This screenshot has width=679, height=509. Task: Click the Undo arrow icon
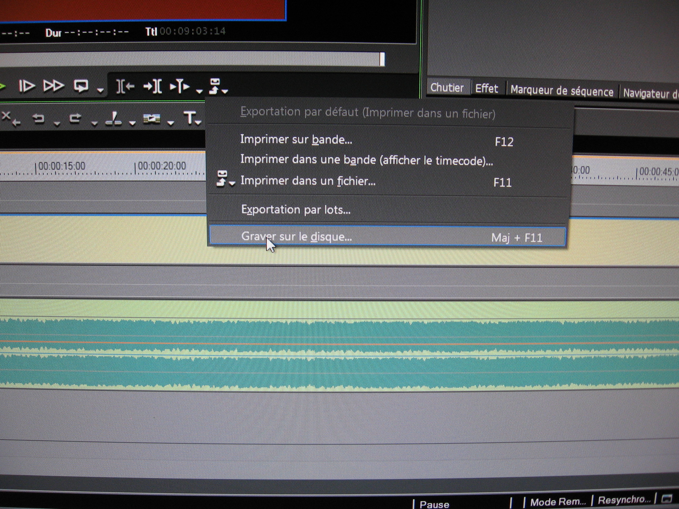pos(39,118)
